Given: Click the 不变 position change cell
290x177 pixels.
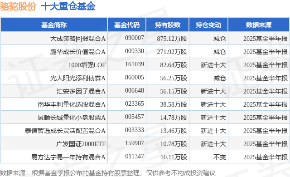Looking at the screenshot, I should pos(219,157).
